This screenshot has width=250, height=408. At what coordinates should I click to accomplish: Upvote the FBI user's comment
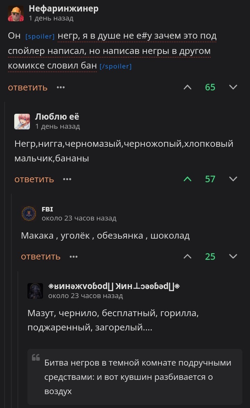[x=187, y=256]
